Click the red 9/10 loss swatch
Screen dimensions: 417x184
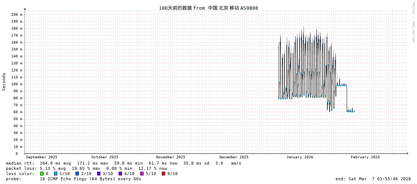164,174
